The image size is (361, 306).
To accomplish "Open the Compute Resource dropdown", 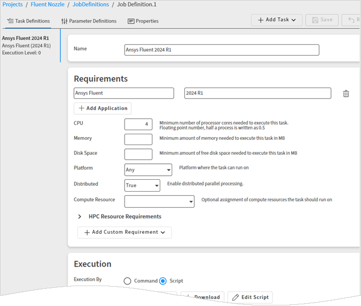I will pyautogui.click(x=159, y=201).
